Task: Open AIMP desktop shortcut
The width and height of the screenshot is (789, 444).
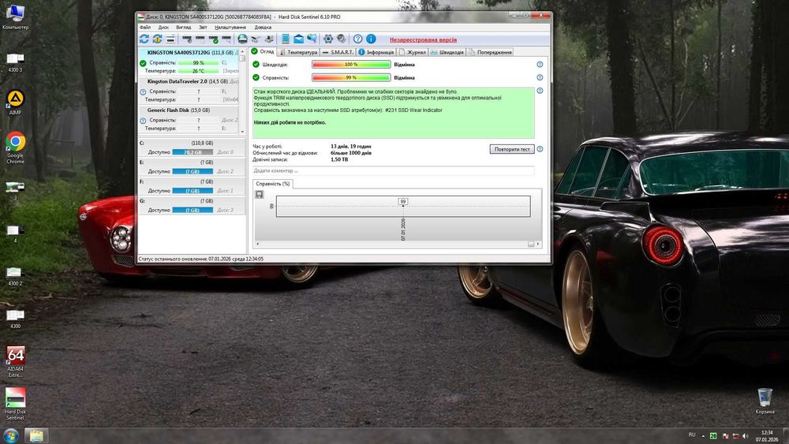Action: [15, 102]
